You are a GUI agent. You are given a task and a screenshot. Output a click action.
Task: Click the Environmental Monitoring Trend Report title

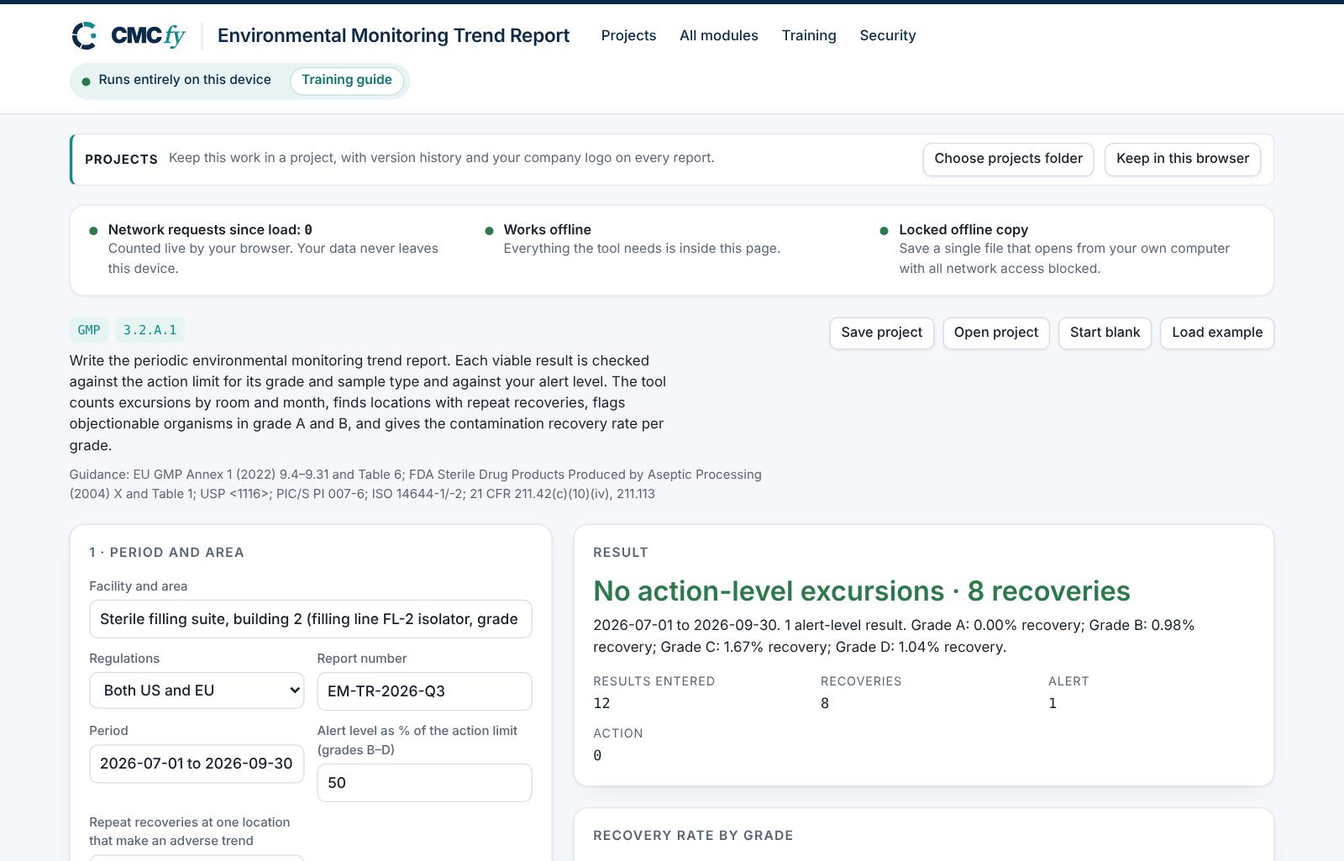pos(393,35)
